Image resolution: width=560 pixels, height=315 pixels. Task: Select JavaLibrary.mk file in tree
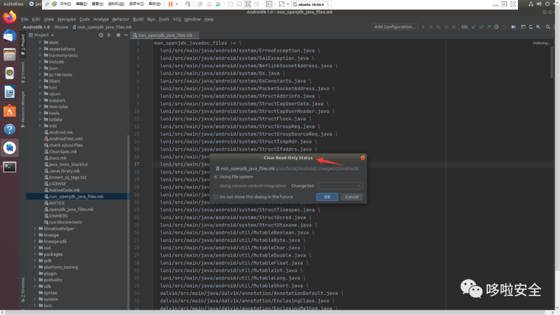pos(64,171)
